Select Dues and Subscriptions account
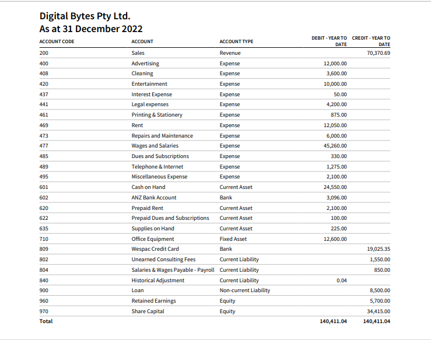 (160, 156)
